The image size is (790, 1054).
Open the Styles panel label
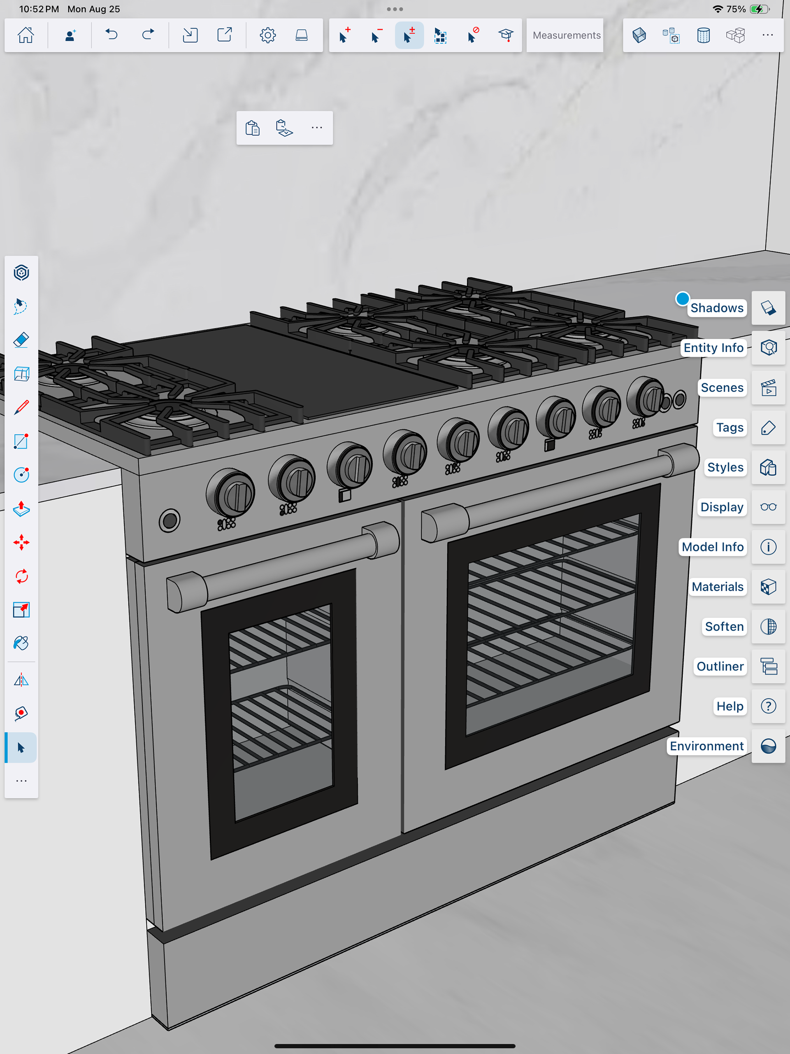click(x=725, y=467)
